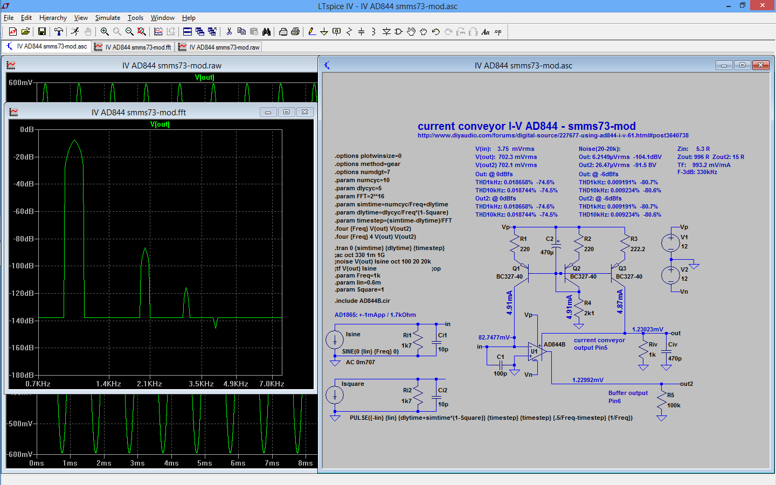Open Control Panel via the hammer icon

[59, 32]
